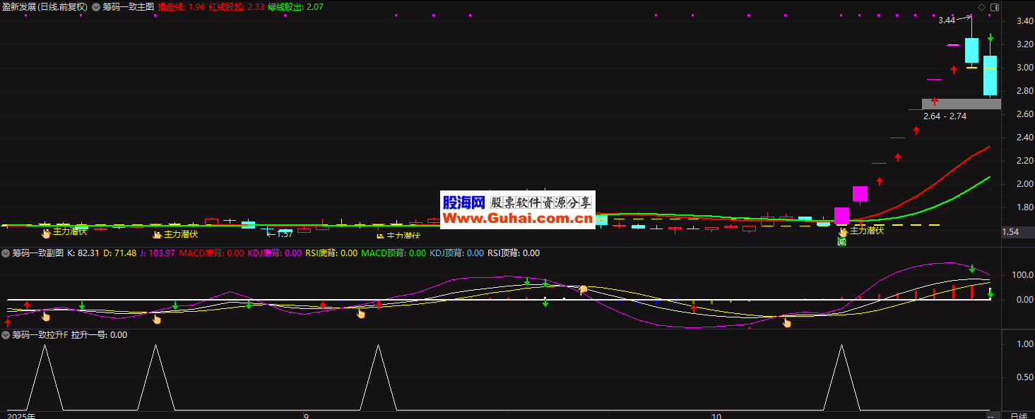Click the 盈新发展 (日线.前复权) stock title
Viewport: 1035px width, 419px height.
pyautogui.click(x=45, y=7)
